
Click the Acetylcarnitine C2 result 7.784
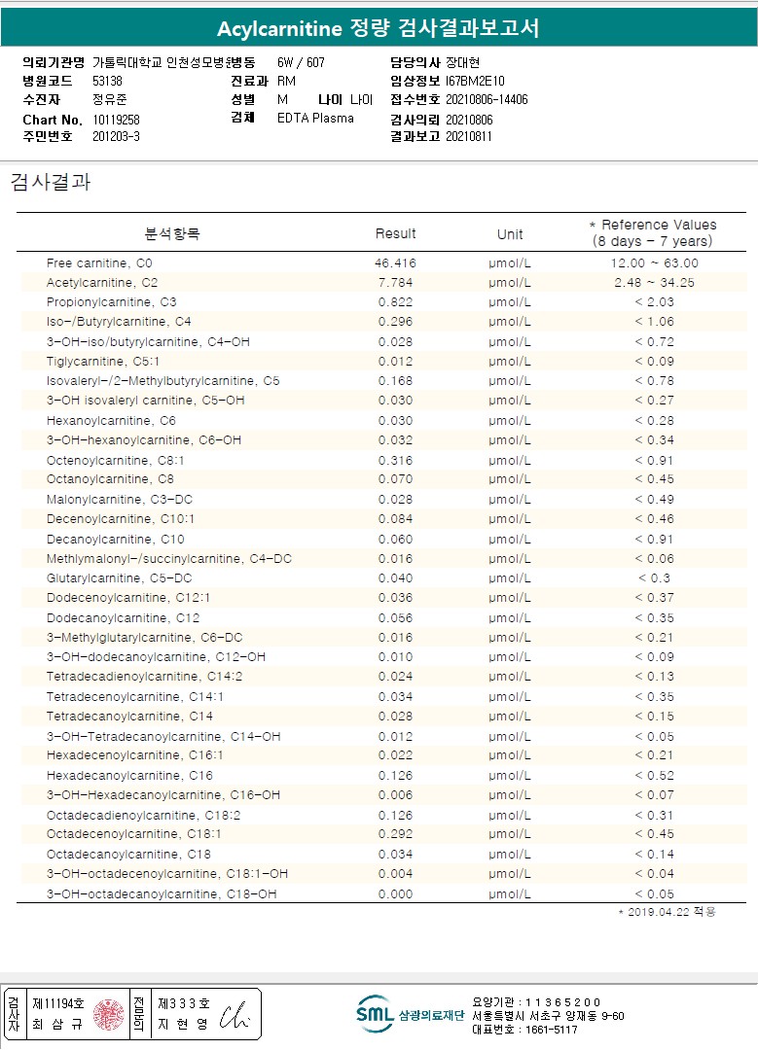click(395, 283)
